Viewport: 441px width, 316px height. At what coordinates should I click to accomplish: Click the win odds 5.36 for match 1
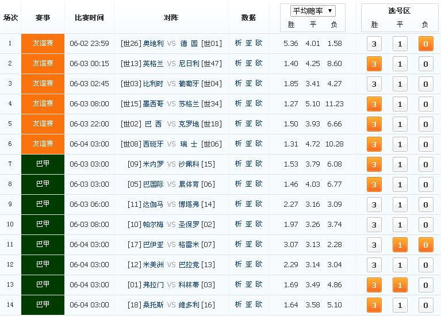[290, 44]
